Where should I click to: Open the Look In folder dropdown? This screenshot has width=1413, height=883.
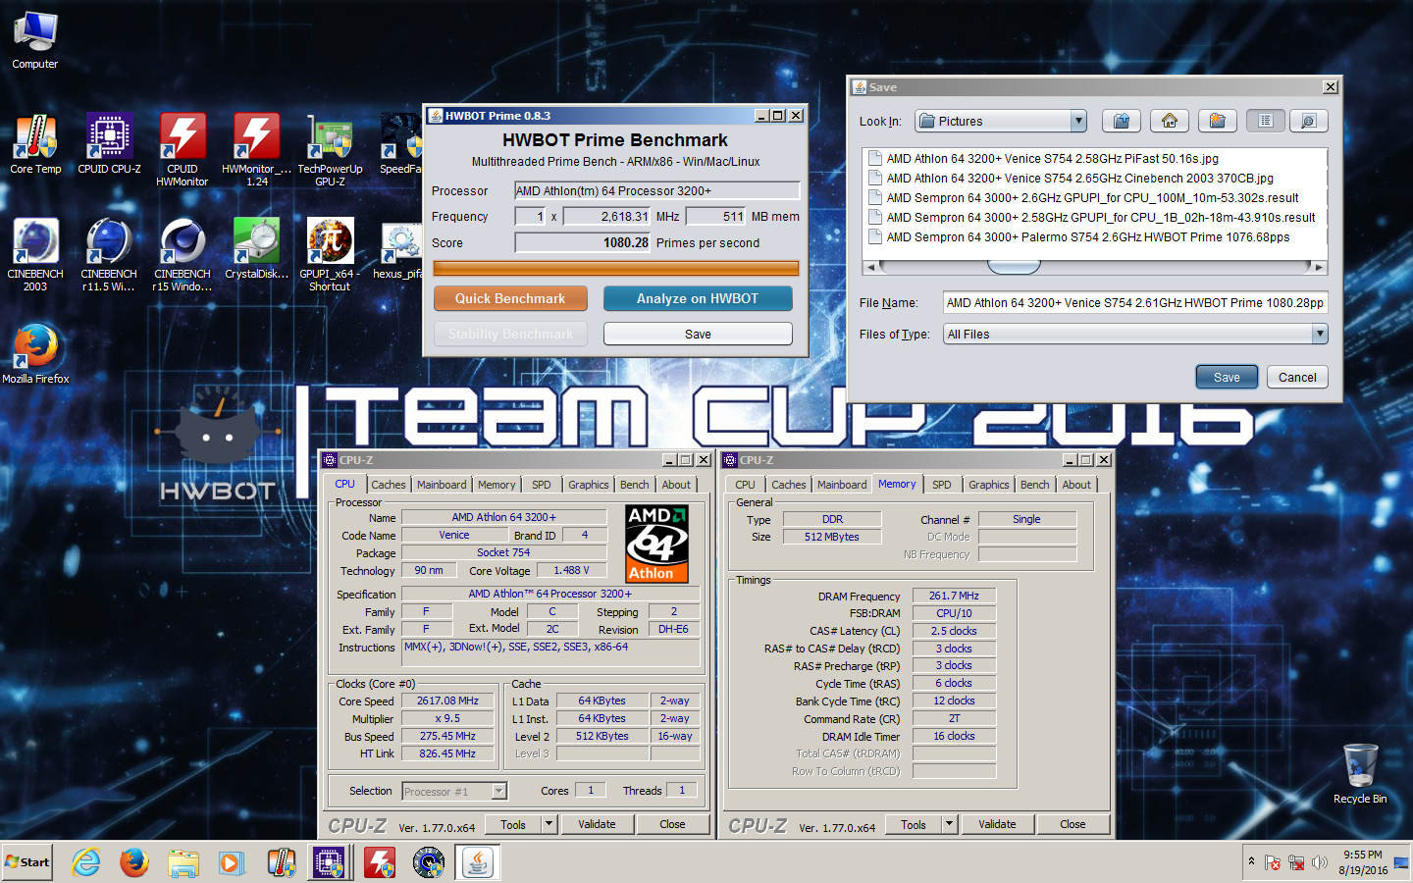pyautogui.click(x=1078, y=121)
